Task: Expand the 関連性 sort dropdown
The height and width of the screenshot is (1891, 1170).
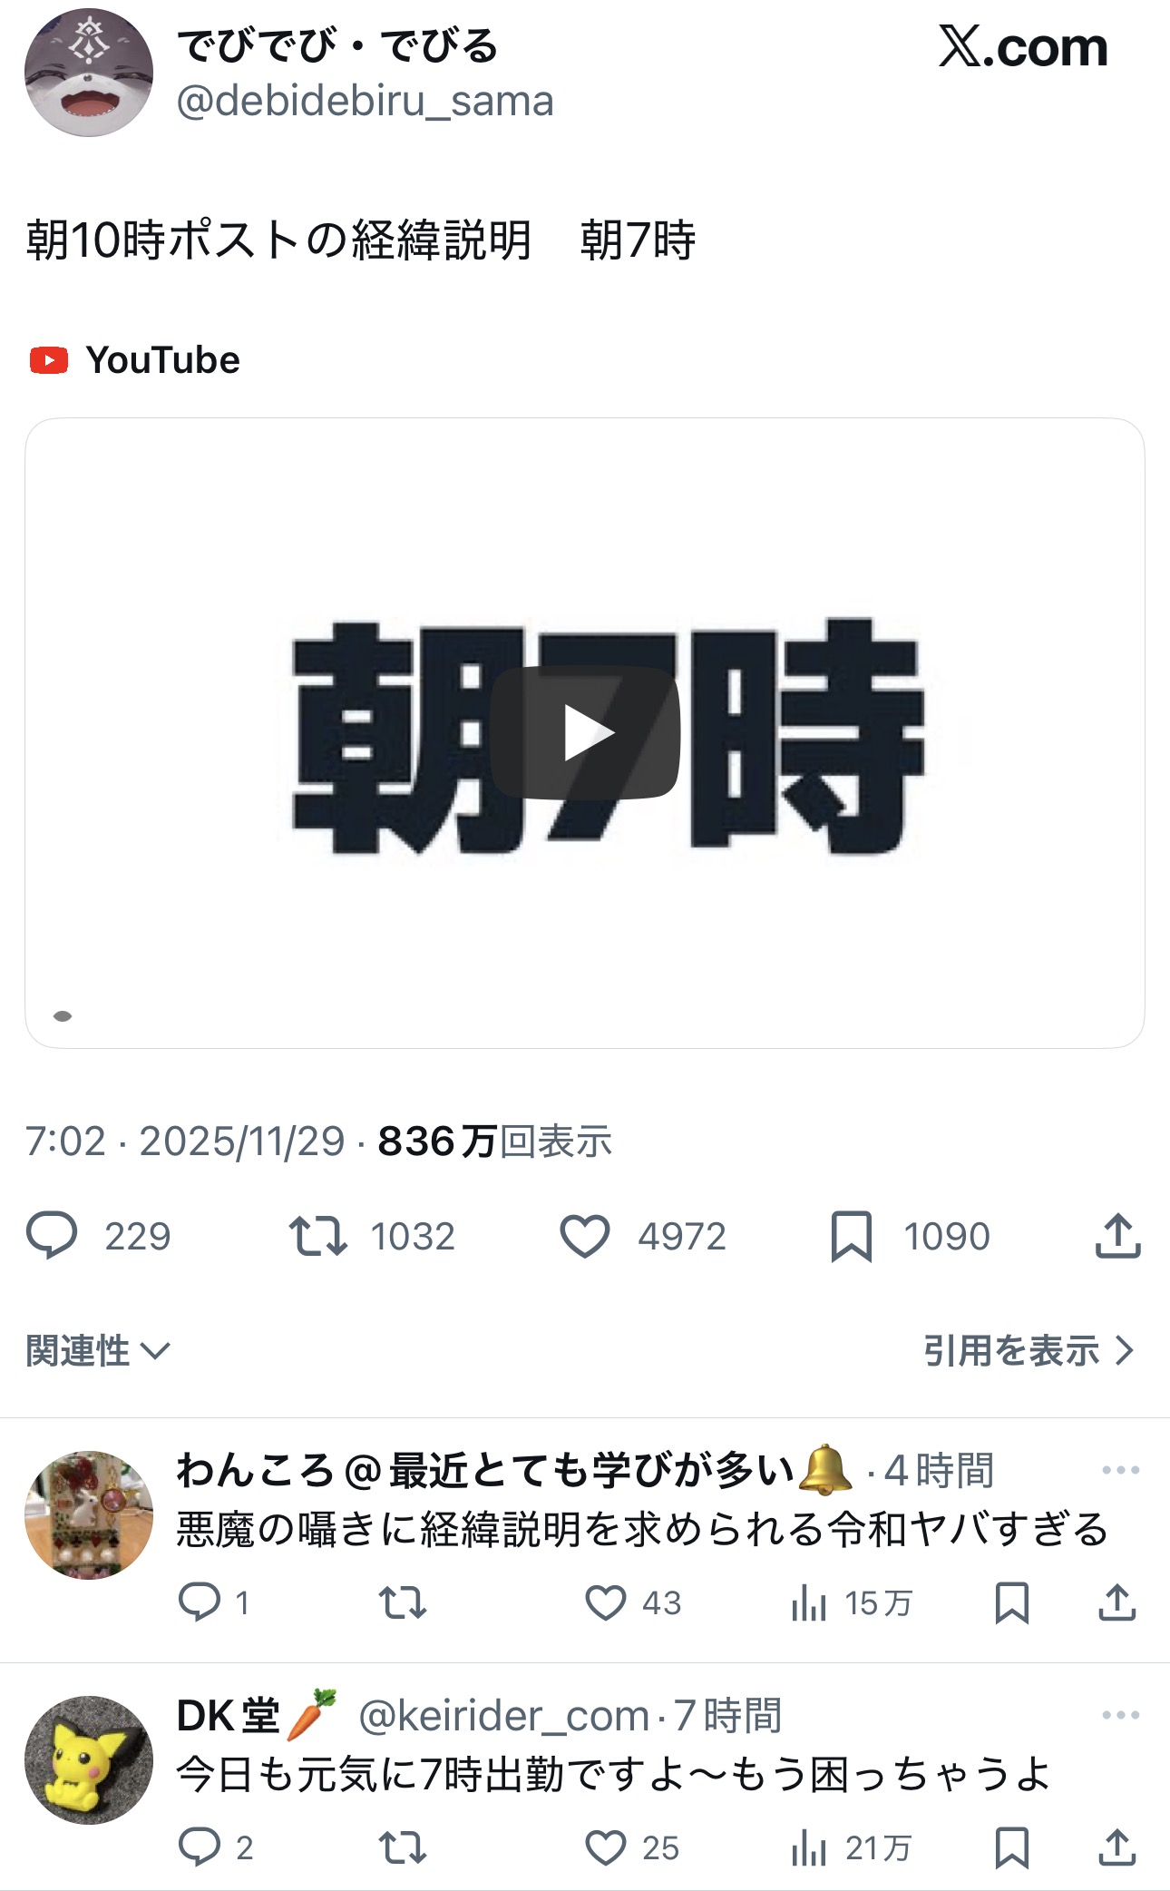Action: pyautogui.click(x=98, y=1351)
